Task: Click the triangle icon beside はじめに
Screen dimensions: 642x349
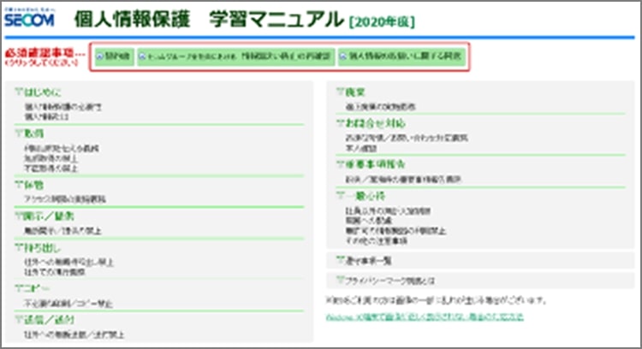Action: coord(19,92)
